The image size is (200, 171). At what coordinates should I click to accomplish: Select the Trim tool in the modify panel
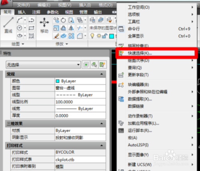(80, 28)
